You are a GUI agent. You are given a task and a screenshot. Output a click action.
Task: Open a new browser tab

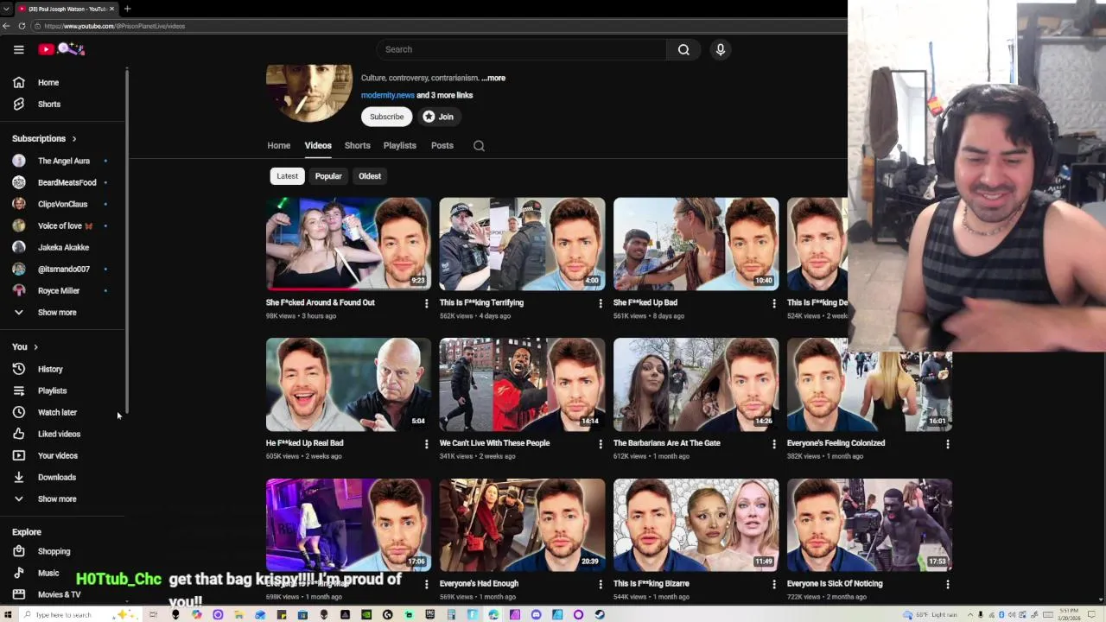pyautogui.click(x=127, y=9)
